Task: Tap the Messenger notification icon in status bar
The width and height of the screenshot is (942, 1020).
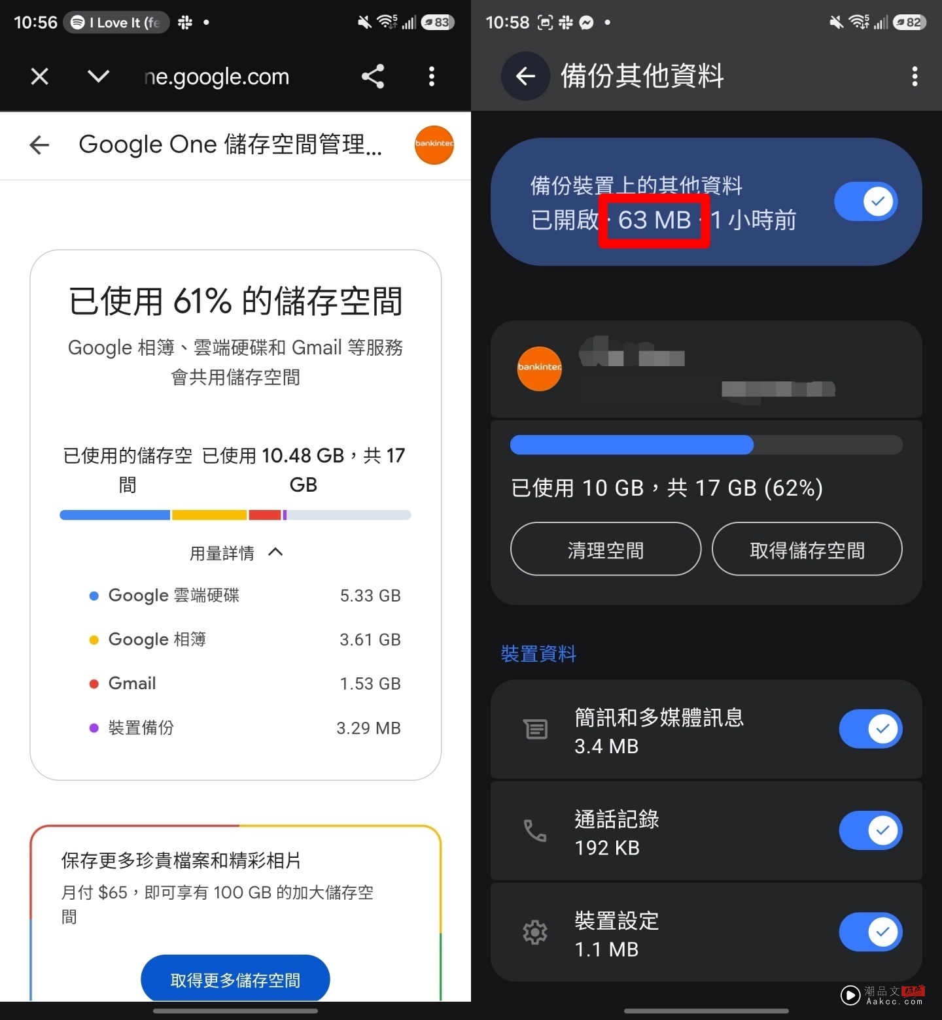Action: (587, 22)
